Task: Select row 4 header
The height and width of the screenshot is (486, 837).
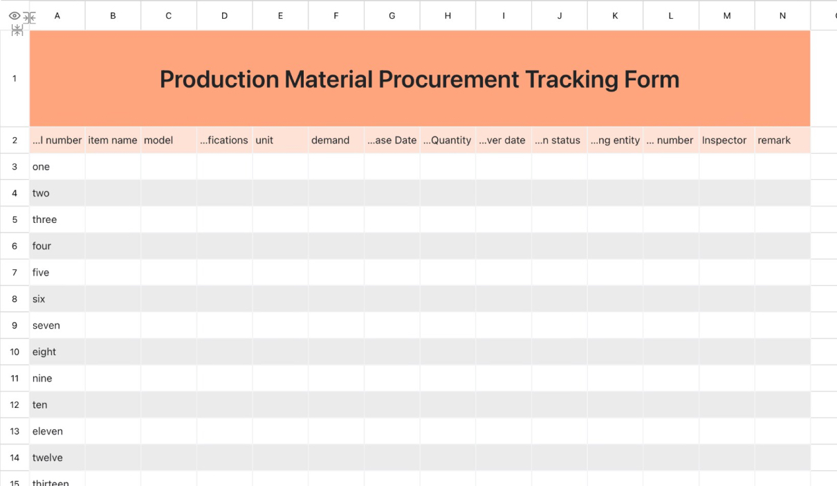Action: [15, 193]
